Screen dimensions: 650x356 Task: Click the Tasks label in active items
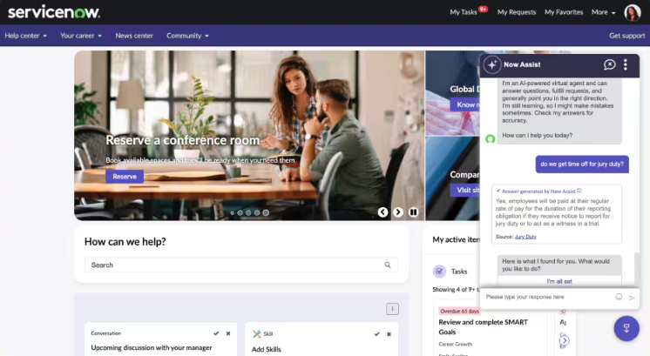[x=459, y=272]
